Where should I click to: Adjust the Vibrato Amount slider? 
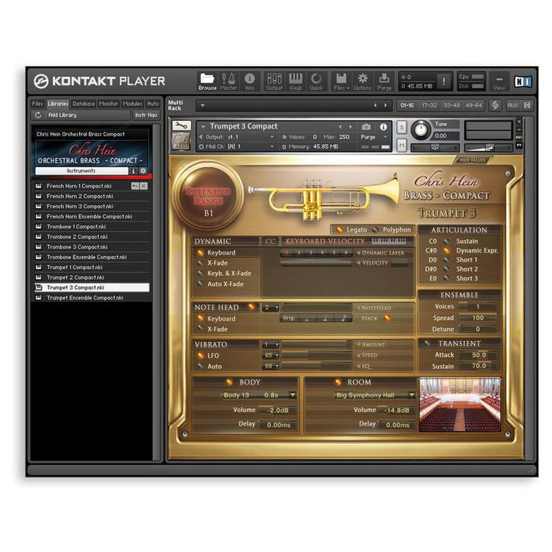(x=316, y=345)
